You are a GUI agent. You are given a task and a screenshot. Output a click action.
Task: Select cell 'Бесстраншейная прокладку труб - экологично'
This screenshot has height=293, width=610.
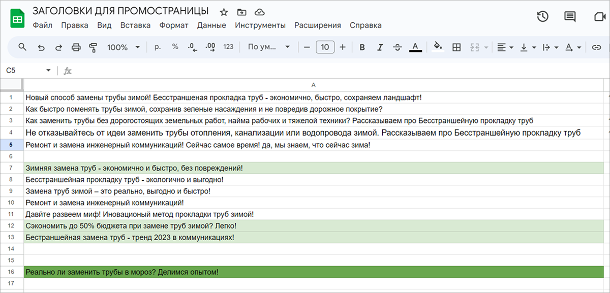tap(313, 180)
